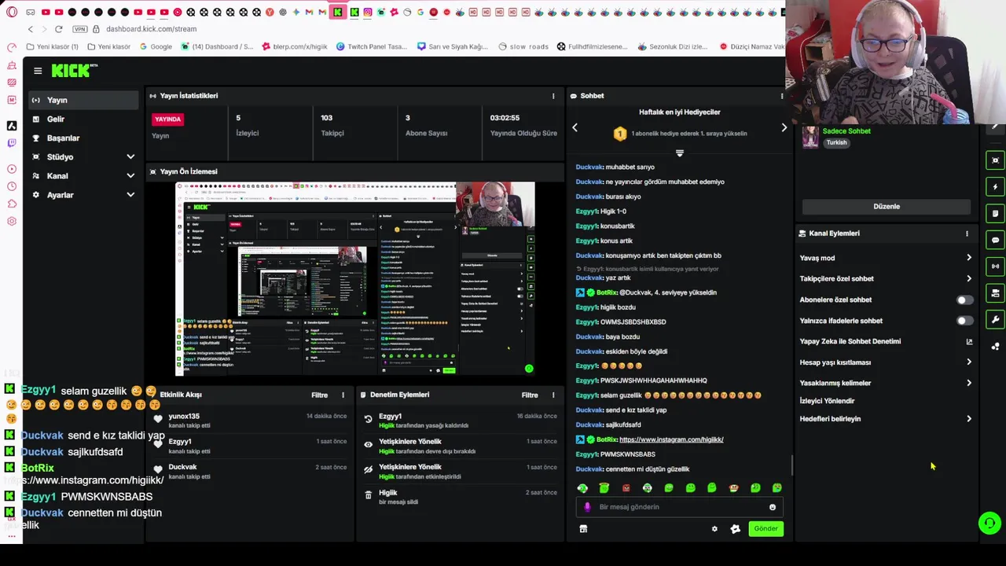Open Kanal Eylemleri three-dot menu
Screen dimensions: 1006x566
(x=967, y=233)
